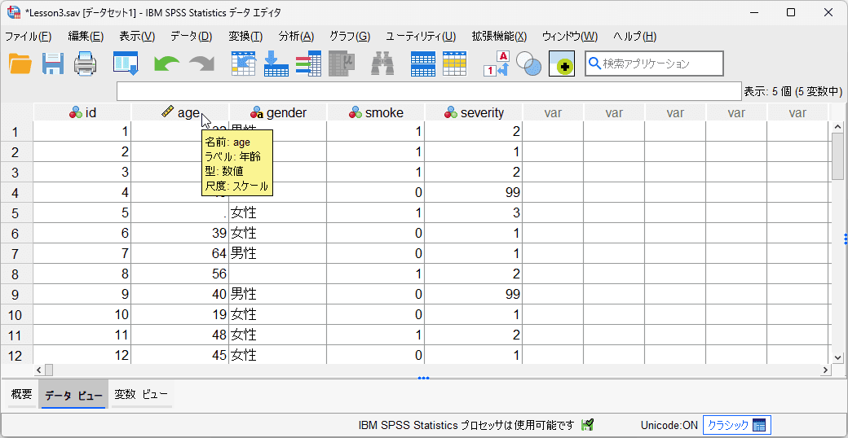The width and height of the screenshot is (848, 438).
Task: Click the empty gender cell in row 8
Action: pos(278,274)
